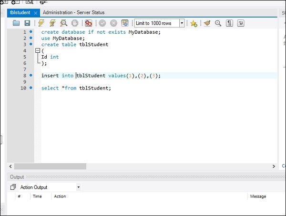
Task: Click the # column header
Action: pyautogui.click(x=19, y=196)
